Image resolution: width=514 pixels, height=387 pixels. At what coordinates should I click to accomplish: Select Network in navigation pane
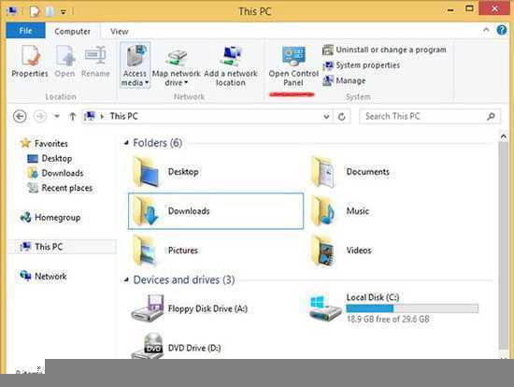[43, 276]
